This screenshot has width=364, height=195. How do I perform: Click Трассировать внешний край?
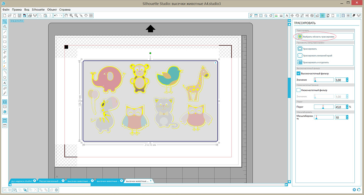pyautogui.click(x=317, y=55)
